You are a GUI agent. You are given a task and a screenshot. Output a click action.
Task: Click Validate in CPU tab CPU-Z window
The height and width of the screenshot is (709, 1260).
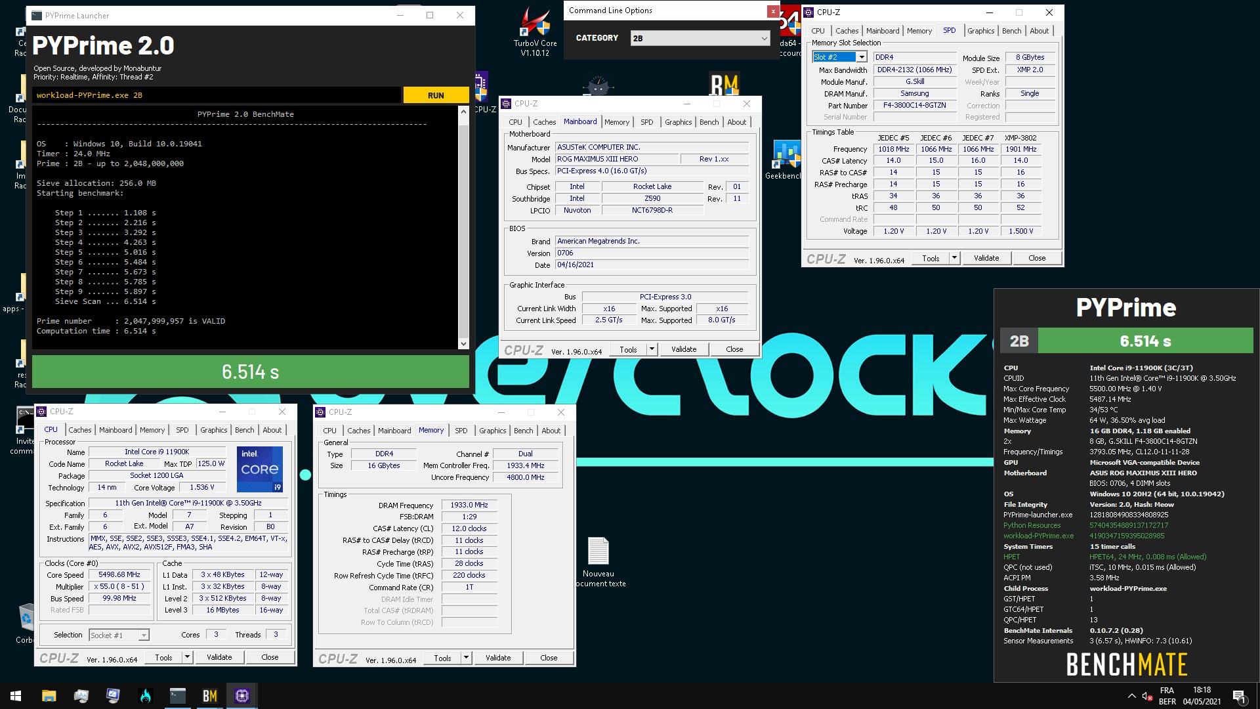point(219,657)
